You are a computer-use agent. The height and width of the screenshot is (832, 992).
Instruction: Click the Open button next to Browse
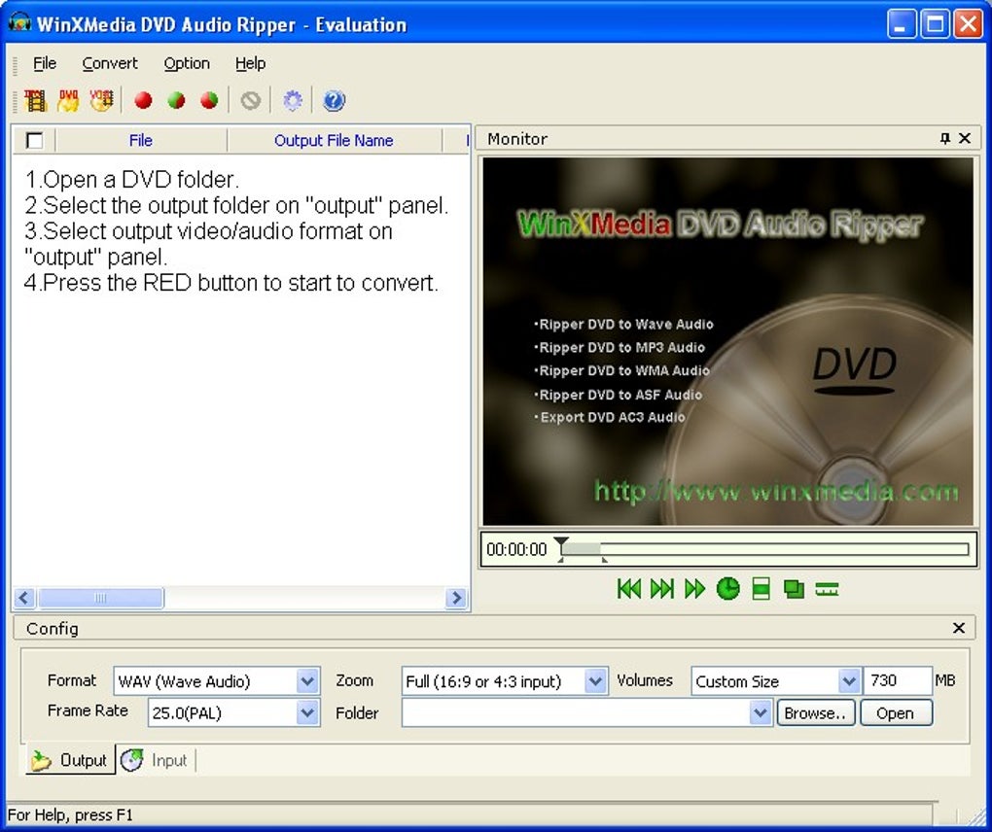coord(895,713)
